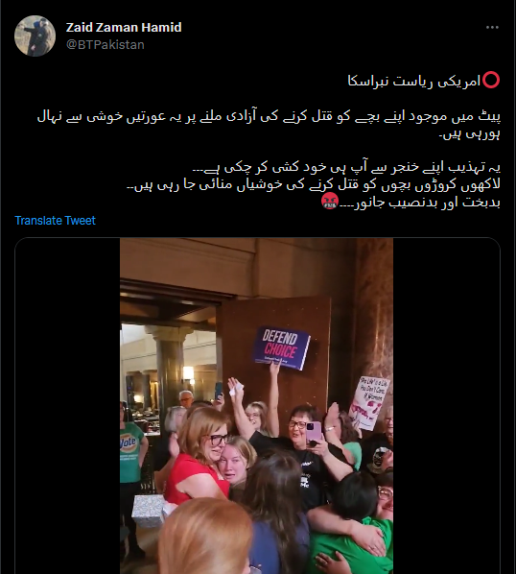The height and width of the screenshot is (574, 516).
Task: Click the pink phone held up in video
Action: tap(314, 434)
